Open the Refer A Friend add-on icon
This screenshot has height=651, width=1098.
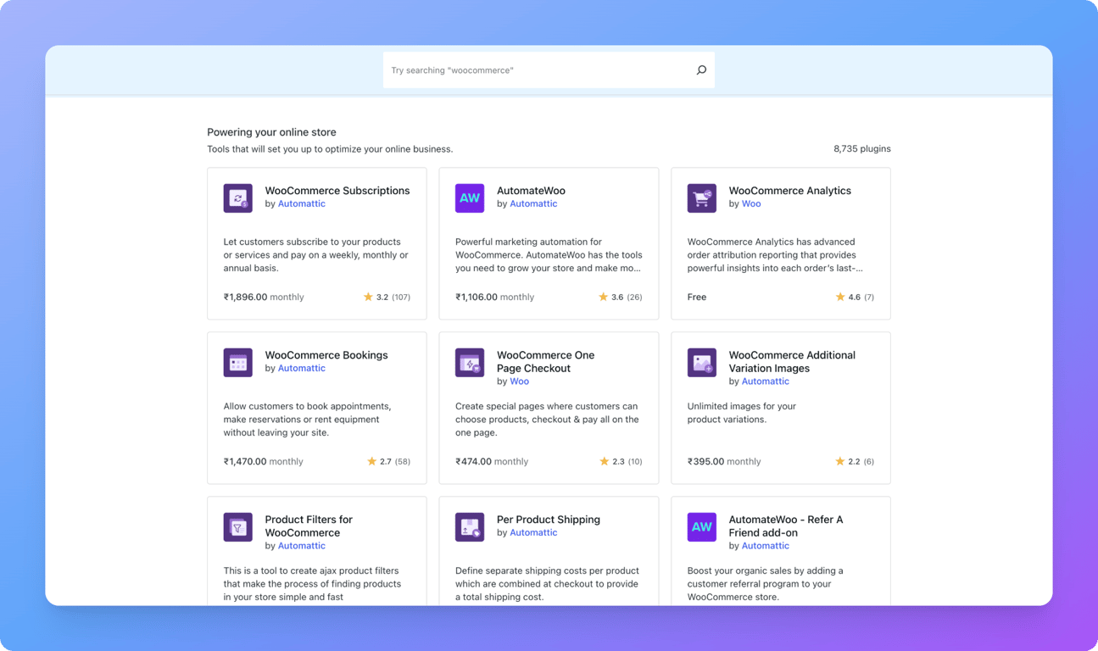pos(702,527)
